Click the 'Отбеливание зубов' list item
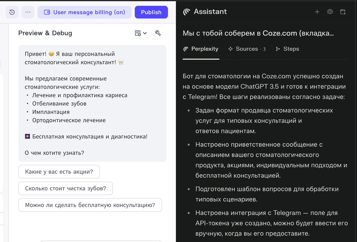The height and width of the screenshot is (242, 357). [59, 104]
